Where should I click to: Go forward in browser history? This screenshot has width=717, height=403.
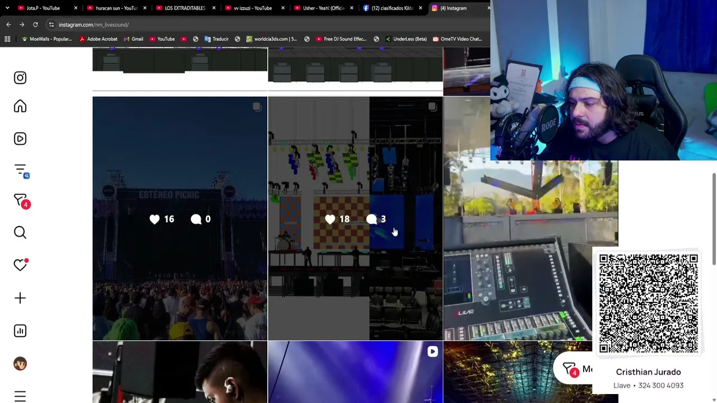tap(22, 25)
